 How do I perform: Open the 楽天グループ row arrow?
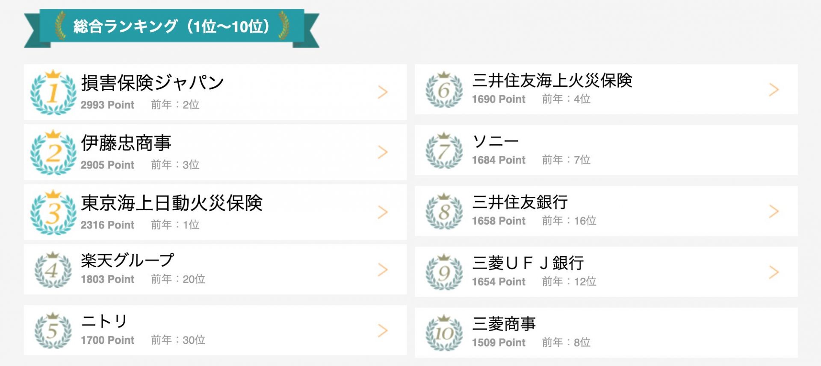(x=383, y=269)
